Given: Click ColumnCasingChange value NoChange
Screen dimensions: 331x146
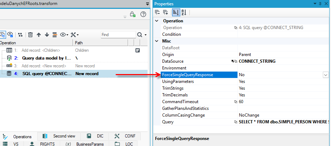Looking at the screenshot, I should coord(249,115).
